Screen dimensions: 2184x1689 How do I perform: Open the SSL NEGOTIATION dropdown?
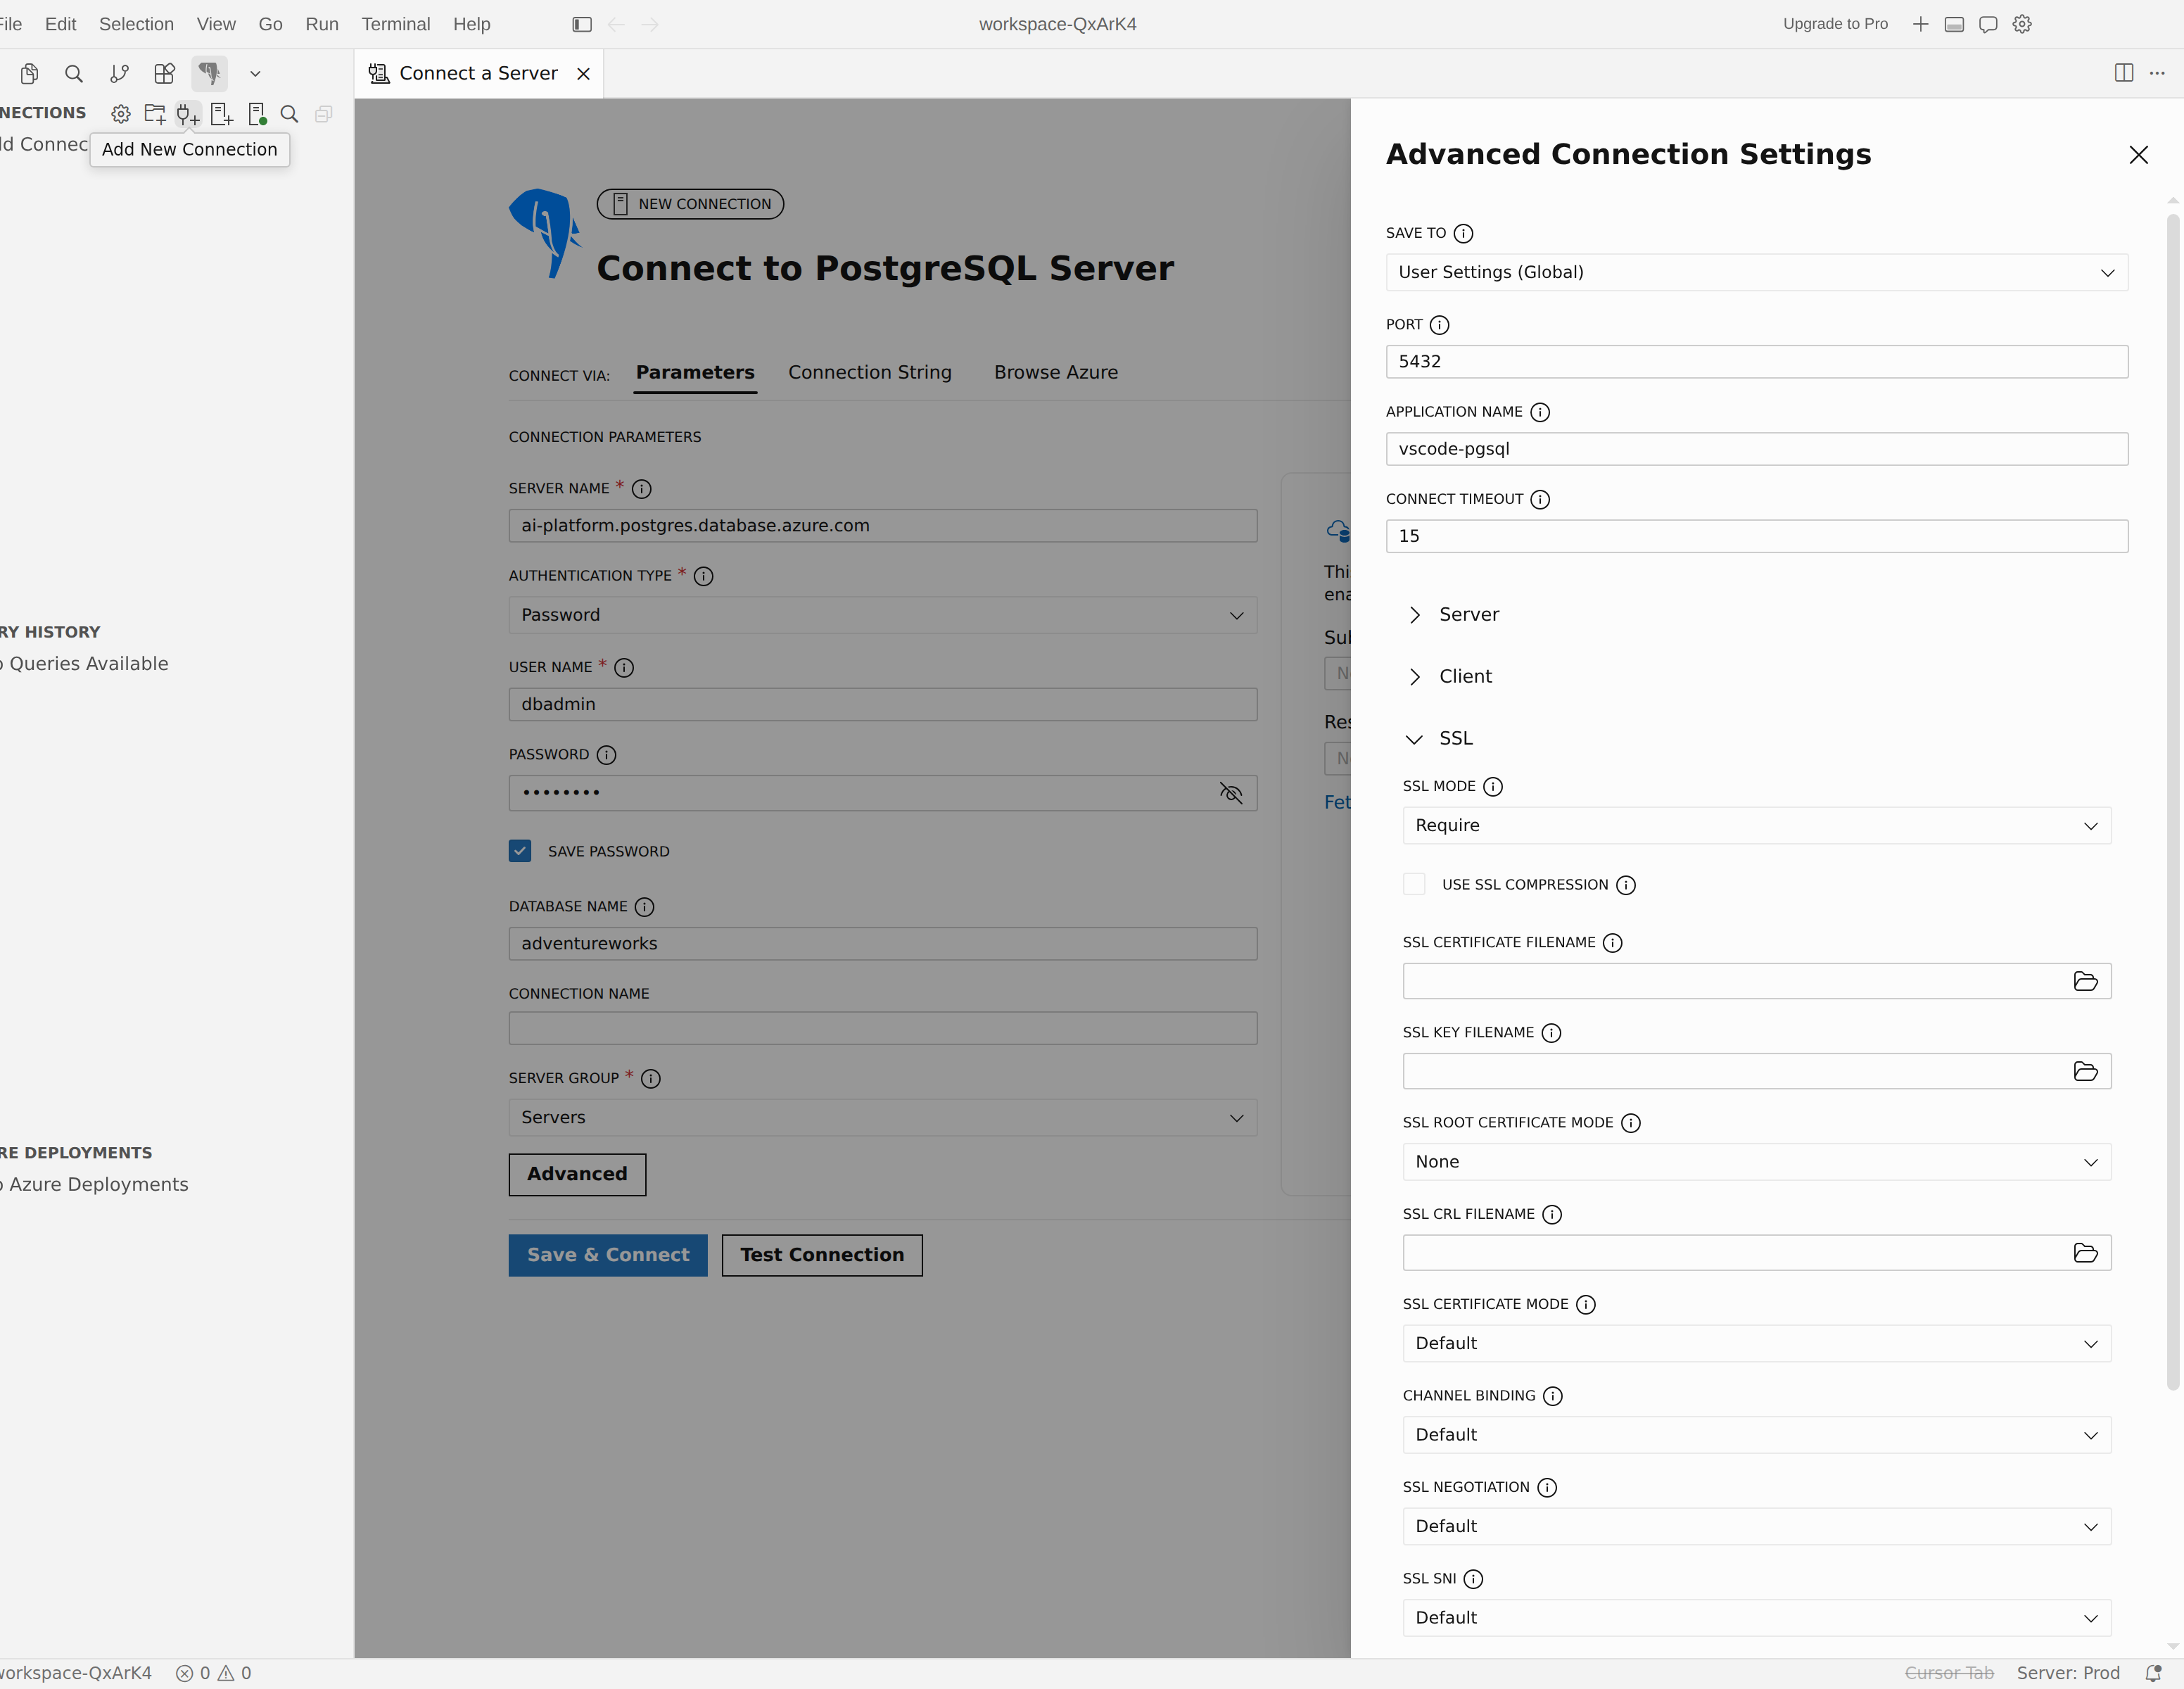[1756, 1526]
